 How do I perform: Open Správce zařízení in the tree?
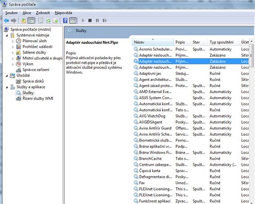(x=36, y=70)
